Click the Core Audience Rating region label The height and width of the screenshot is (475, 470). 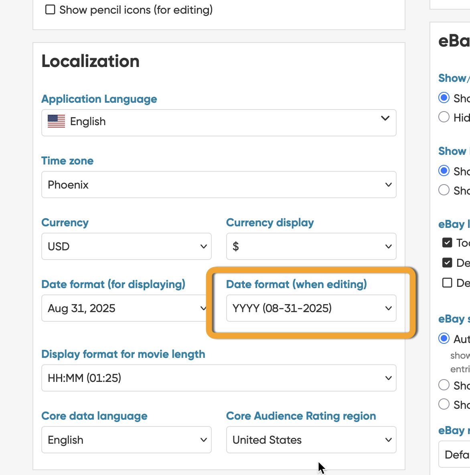[301, 416]
